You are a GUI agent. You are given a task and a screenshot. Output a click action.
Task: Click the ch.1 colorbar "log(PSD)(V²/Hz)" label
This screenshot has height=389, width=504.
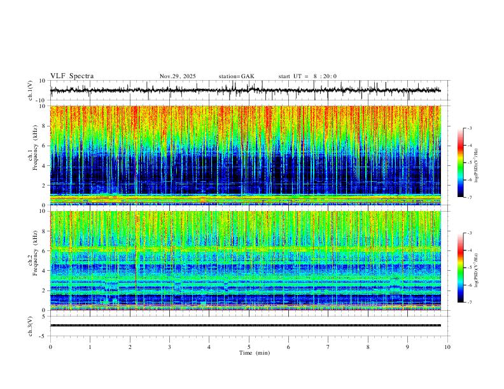point(476,165)
